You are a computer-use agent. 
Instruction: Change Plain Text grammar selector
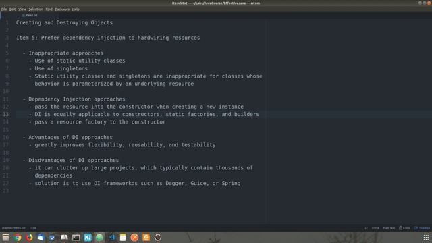point(389,228)
